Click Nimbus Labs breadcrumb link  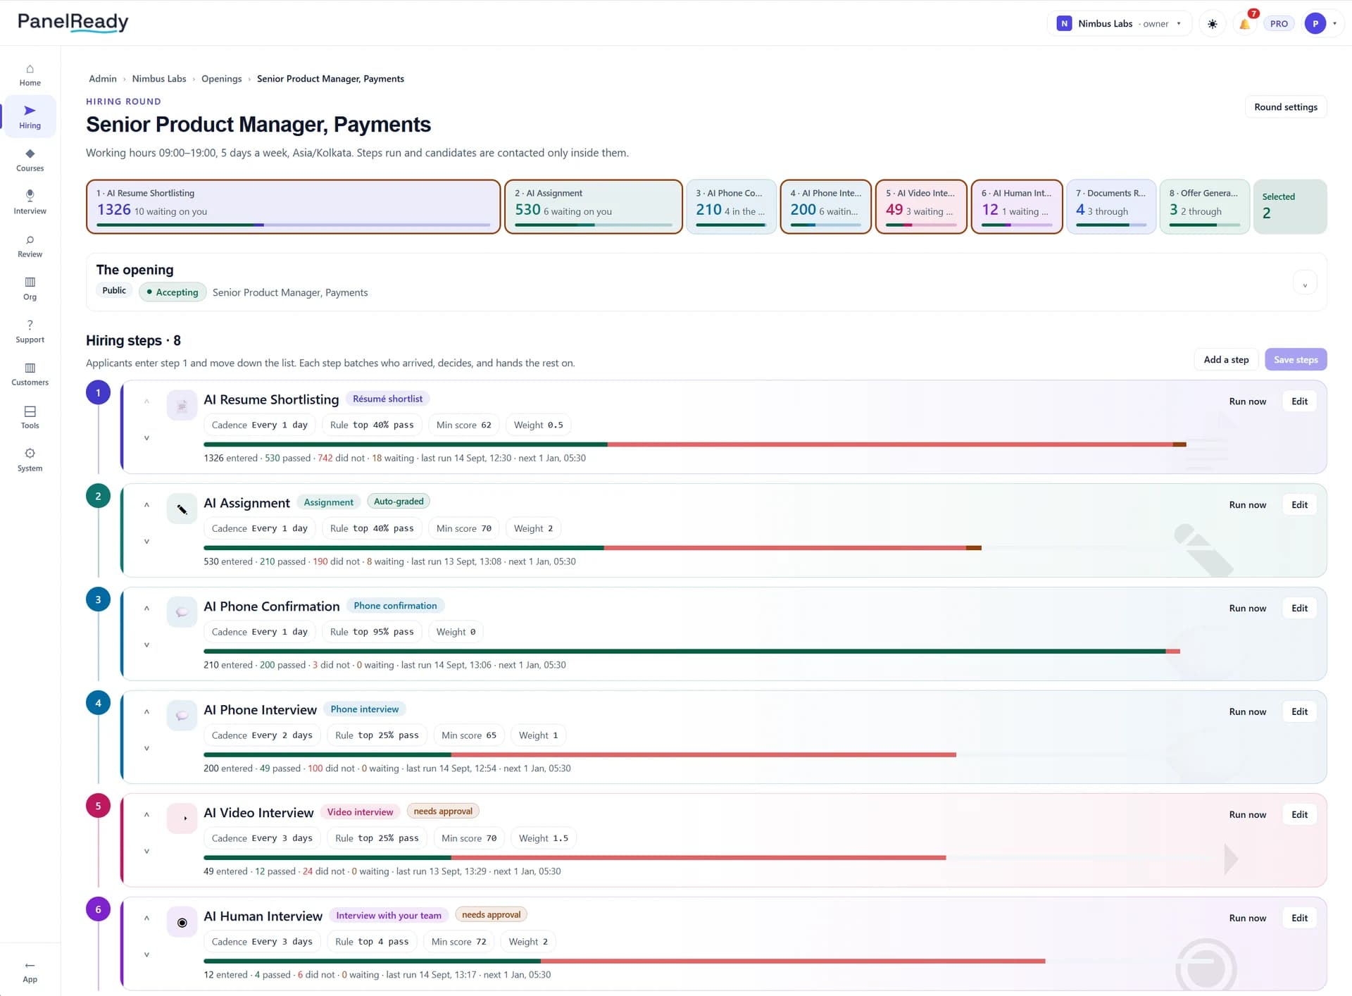159,79
